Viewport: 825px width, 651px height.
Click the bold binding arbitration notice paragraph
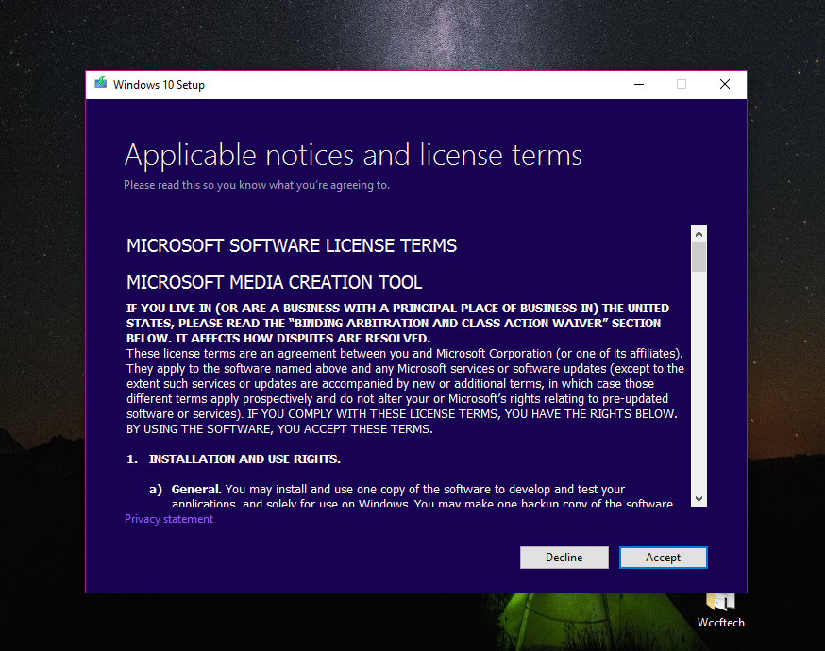coord(397,323)
